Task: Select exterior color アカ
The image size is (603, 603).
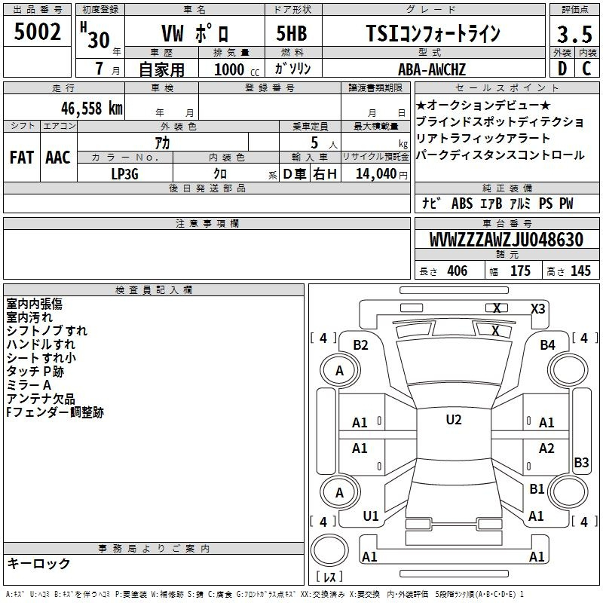Action: coord(162,142)
